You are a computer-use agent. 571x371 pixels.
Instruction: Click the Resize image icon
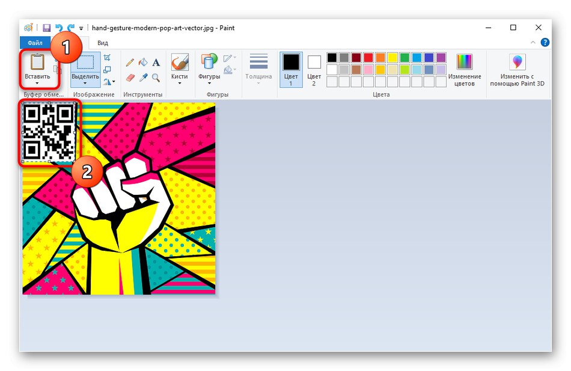107,69
